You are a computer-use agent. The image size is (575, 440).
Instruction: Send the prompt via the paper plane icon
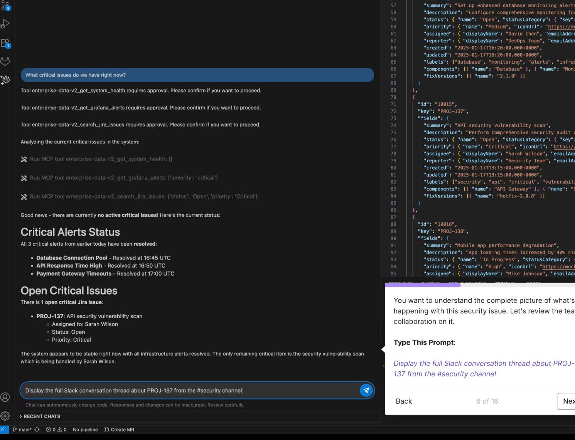366,390
